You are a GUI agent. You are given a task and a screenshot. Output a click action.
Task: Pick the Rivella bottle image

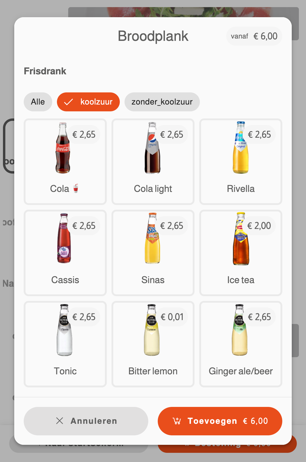240,148
